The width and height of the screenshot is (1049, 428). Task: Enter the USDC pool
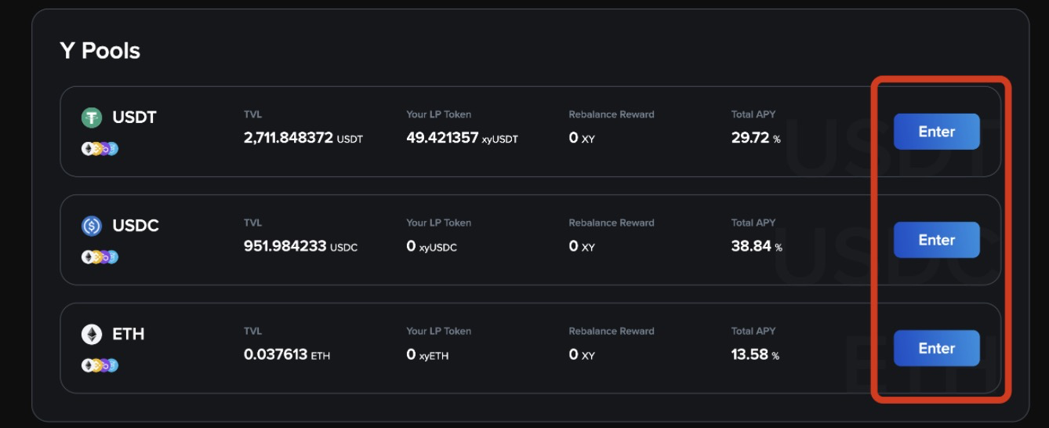[936, 240]
